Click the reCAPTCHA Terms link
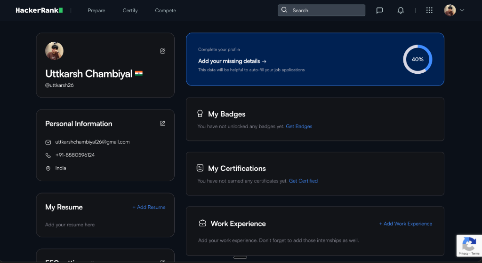 (475, 254)
